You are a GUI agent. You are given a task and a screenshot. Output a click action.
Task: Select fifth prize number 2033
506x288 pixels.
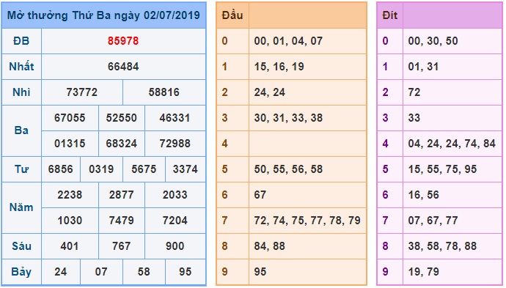click(175, 195)
